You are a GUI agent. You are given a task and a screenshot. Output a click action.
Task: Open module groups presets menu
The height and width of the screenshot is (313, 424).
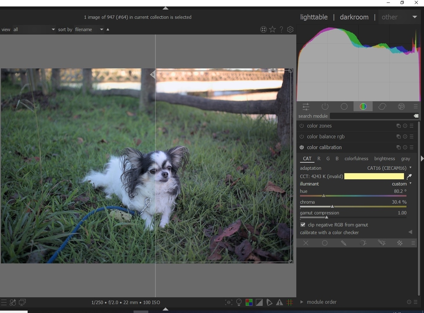click(x=416, y=106)
